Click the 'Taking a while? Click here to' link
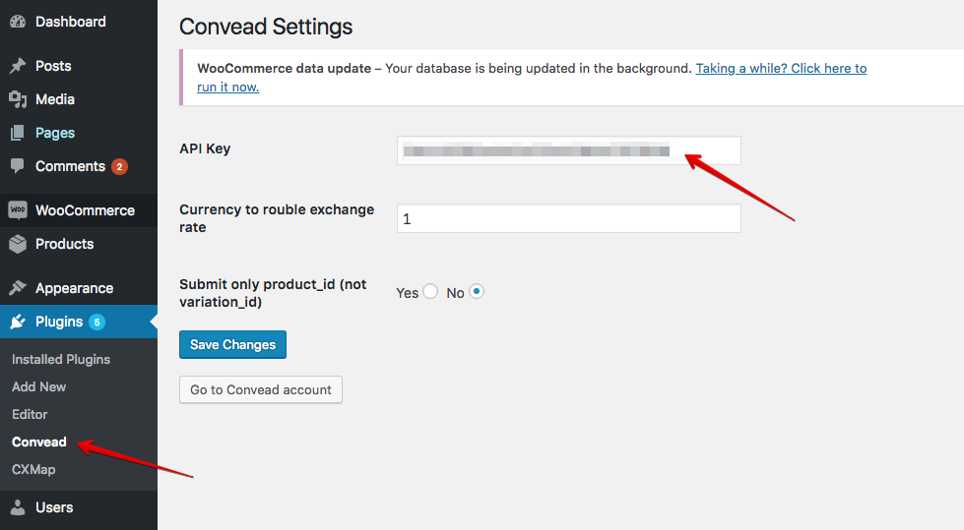Screen dimensions: 964x530 [x=781, y=68]
